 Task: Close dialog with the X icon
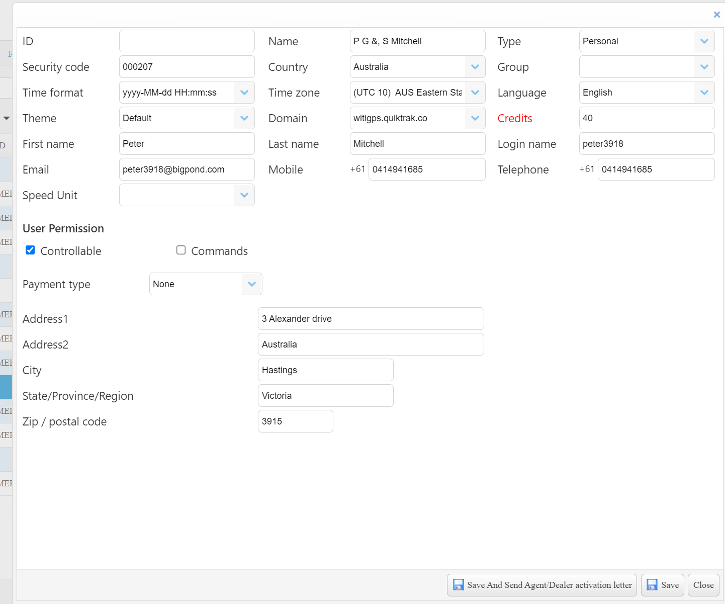pyautogui.click(x=716, y=15)
